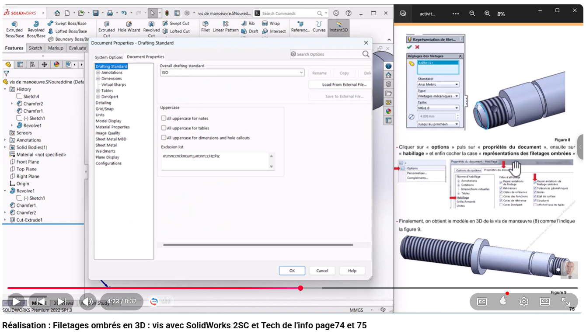The image size is (586, 334).
Task: Expand the DimXpert node in the Document Properties list
Action: (98, 97)
